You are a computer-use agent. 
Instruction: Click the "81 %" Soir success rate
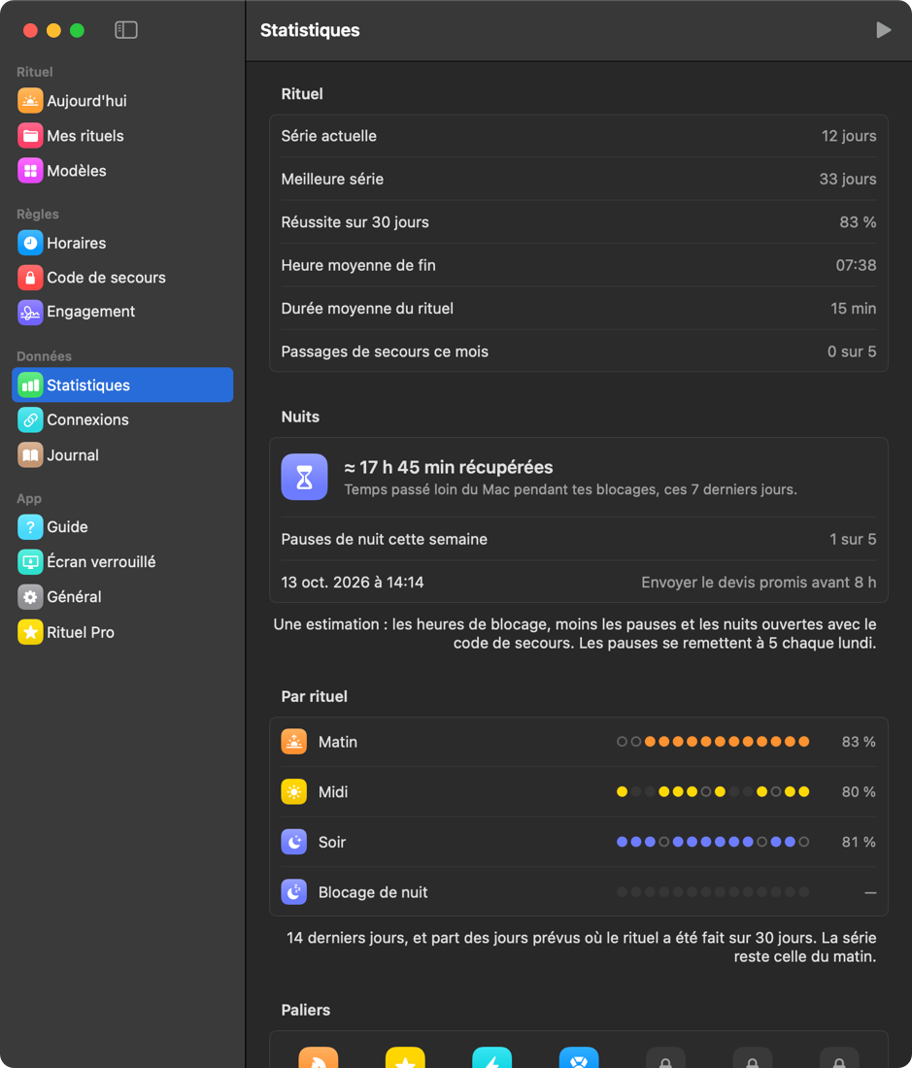click(859, 842)
